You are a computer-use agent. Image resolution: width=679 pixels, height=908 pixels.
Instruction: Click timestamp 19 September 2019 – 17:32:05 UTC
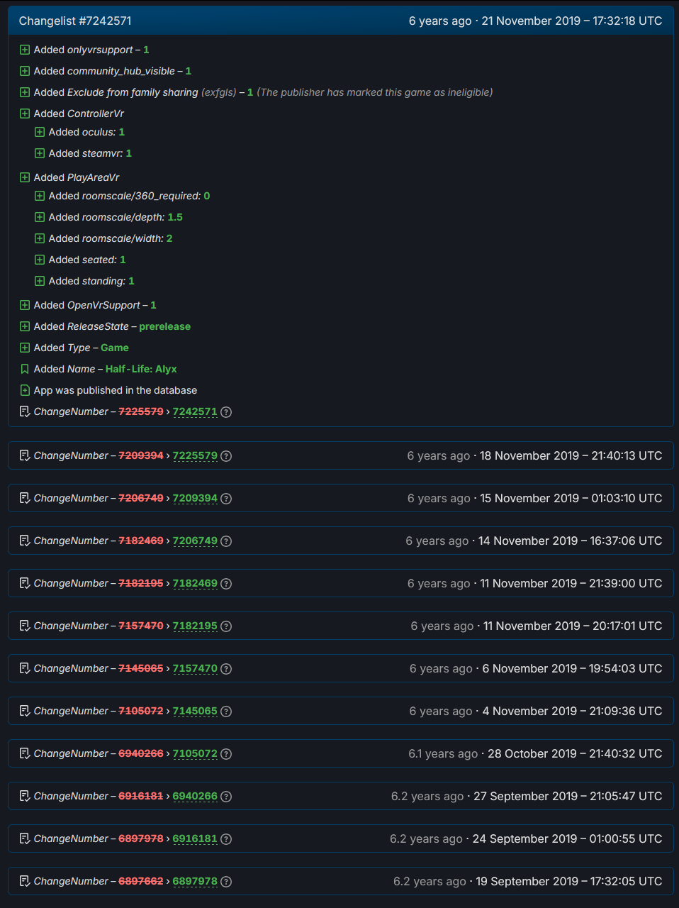pos(569,881)
